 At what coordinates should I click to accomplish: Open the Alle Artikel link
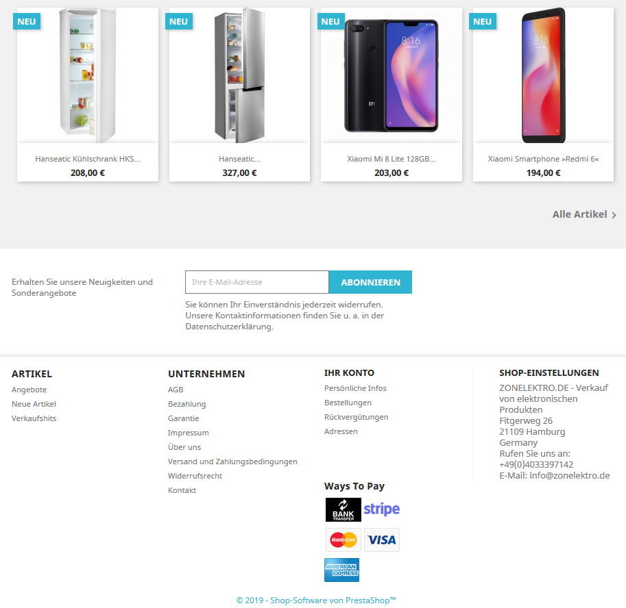point(579,214)
